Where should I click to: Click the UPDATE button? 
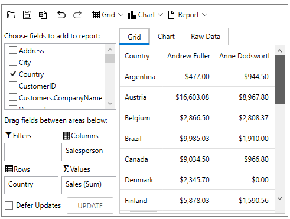click(x=90, y=205)
